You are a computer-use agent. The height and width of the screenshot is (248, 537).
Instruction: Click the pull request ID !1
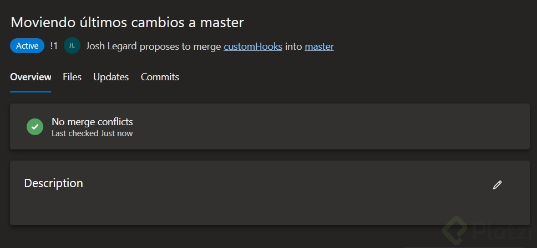54,46
